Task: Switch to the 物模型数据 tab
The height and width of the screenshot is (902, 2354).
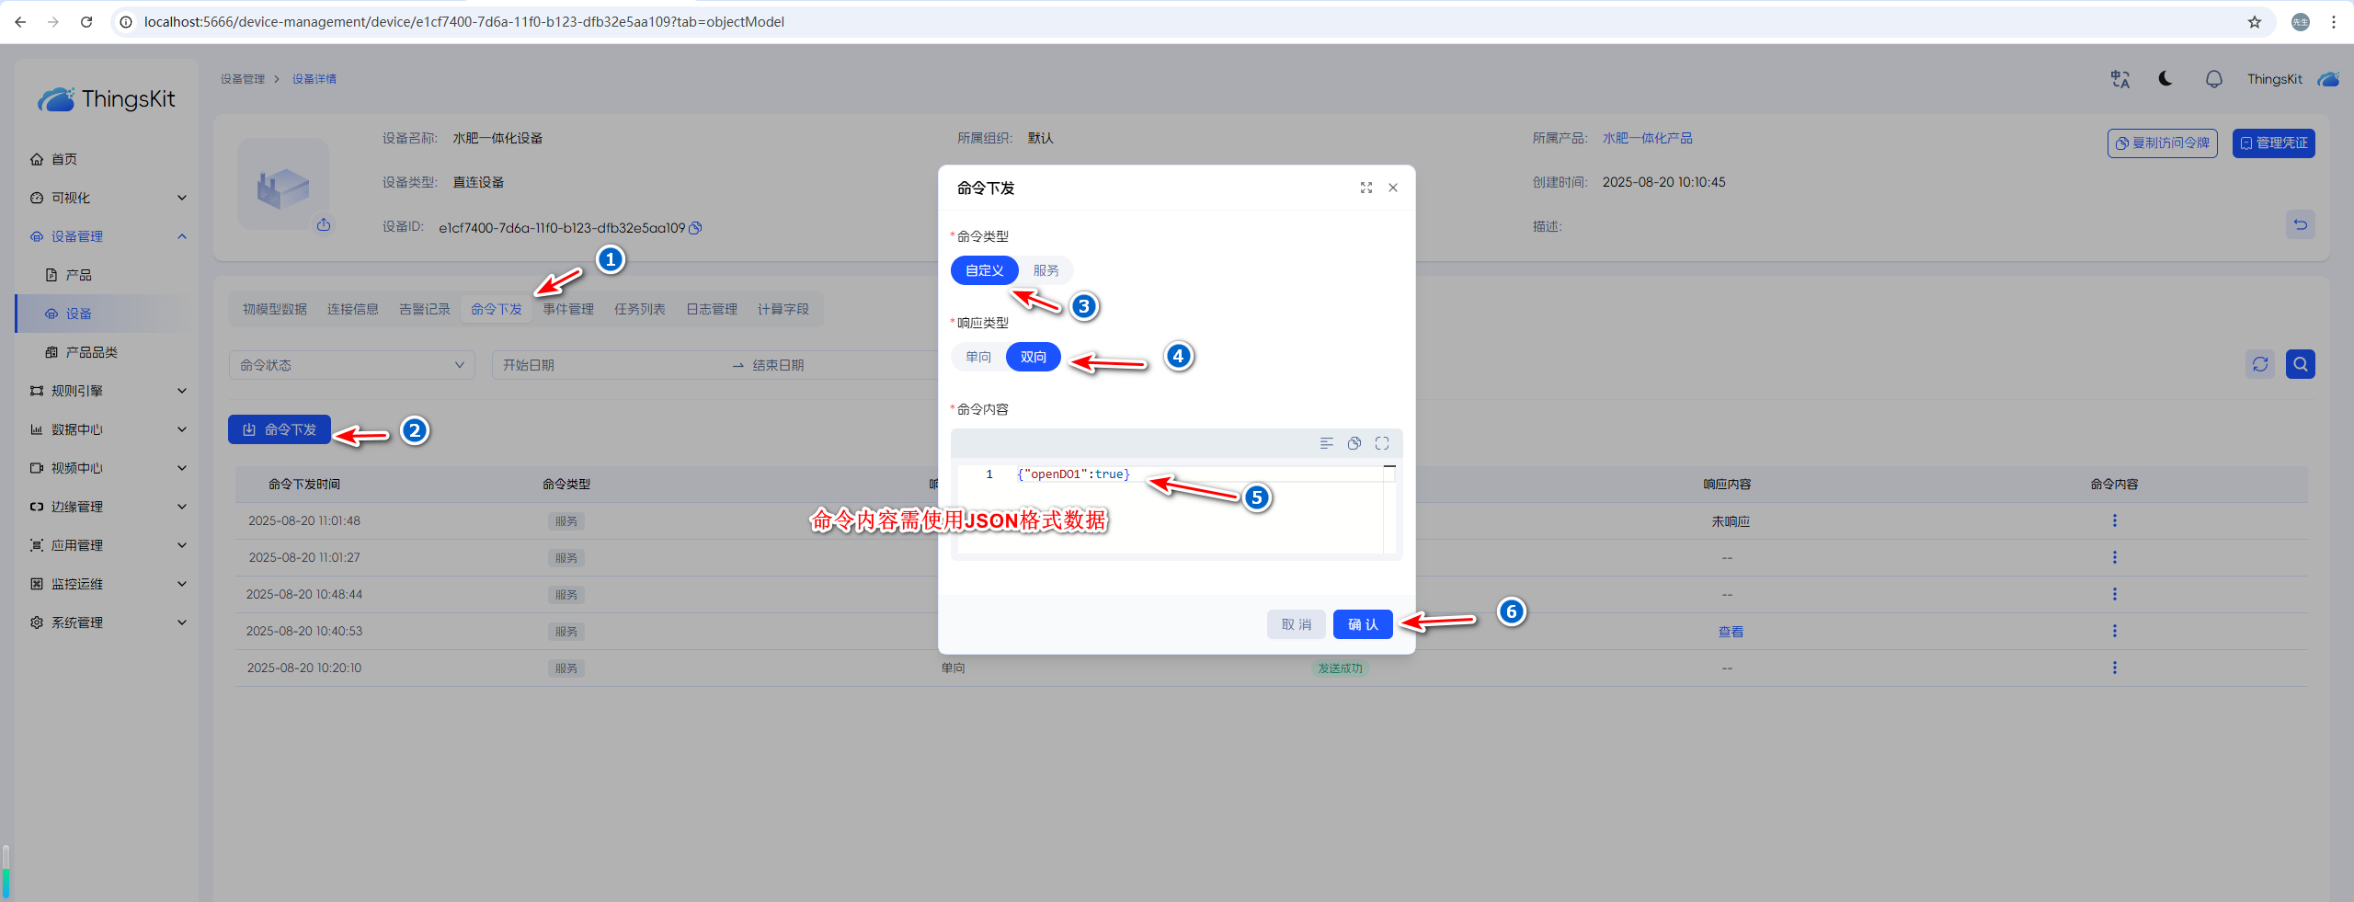Action: 275,309
